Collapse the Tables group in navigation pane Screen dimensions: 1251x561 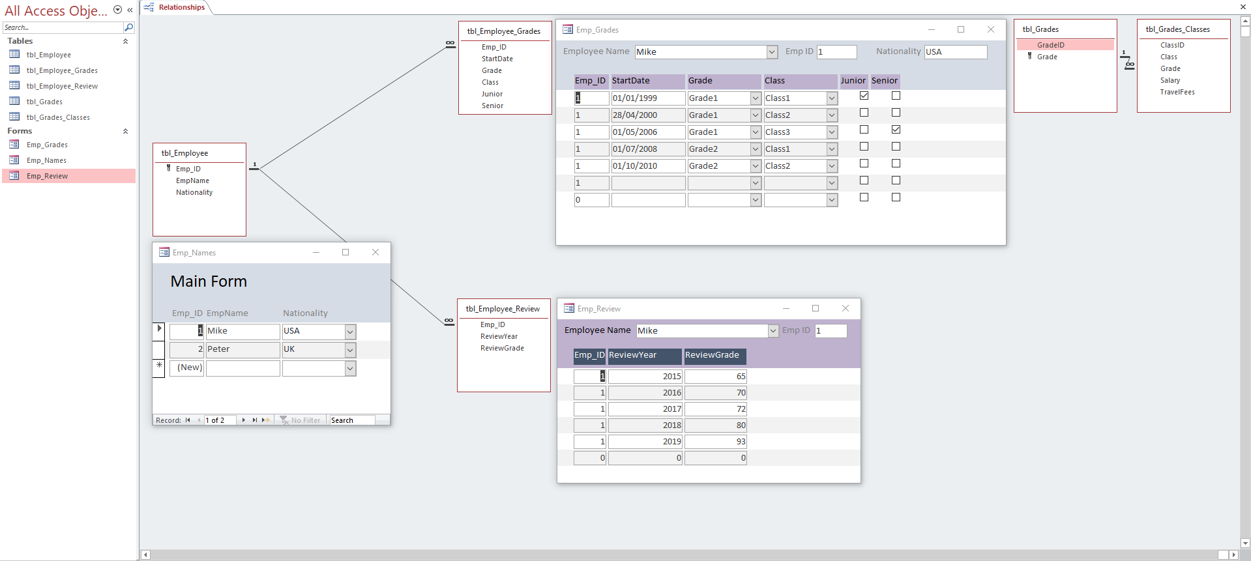pos(125,41)
